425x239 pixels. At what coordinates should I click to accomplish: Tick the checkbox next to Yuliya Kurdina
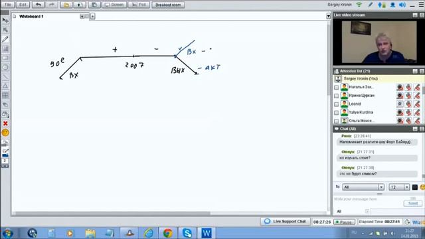pyautogui.click(x=337, y=113)
